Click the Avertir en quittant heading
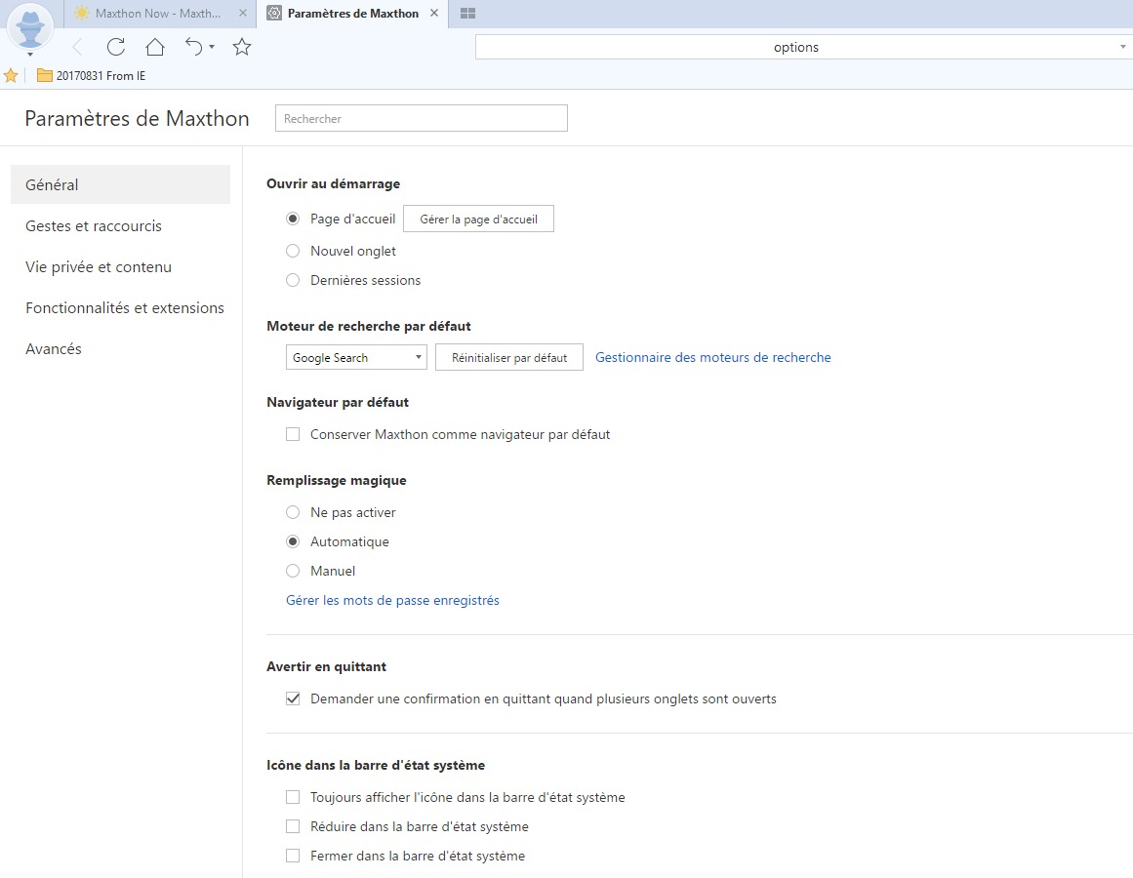1133x878 pixels. 326,666
